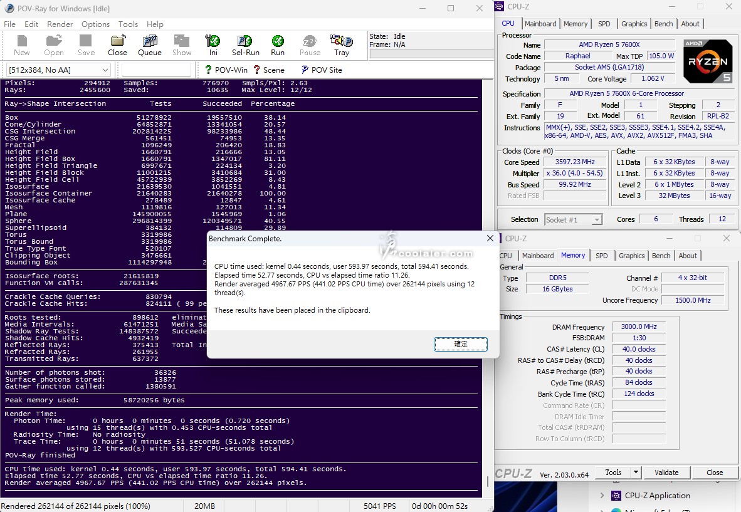741x512 pixels.
Task: Click the '124 clocks' bank cycle time value
Action: click(639, 394)
